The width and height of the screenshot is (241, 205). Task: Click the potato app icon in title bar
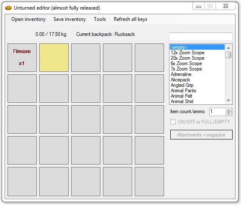8,8
